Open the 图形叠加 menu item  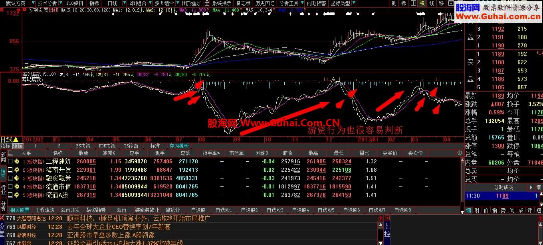192,3
